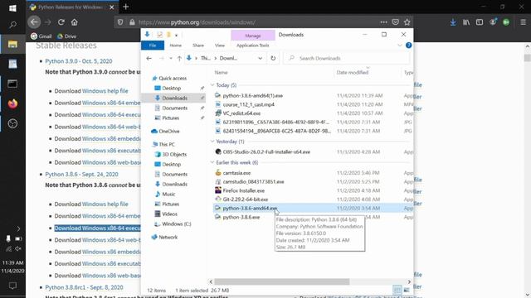Select VC_redist.x64.exe file
This screenshot has width=531, height=298.
[241, 113]
